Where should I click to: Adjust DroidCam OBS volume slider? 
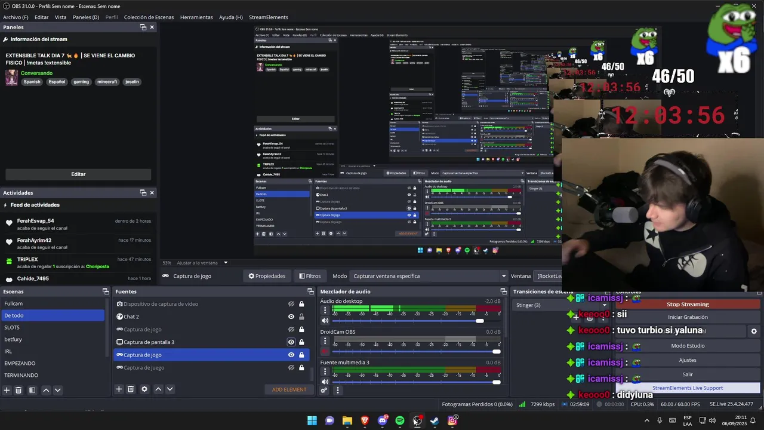496,351
